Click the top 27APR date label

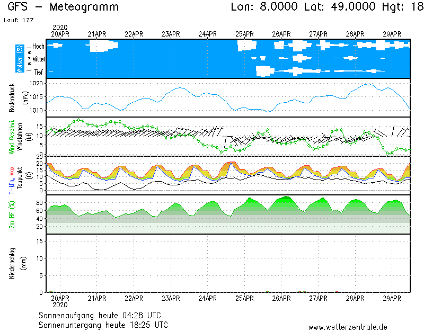click(x=319, y=34)
